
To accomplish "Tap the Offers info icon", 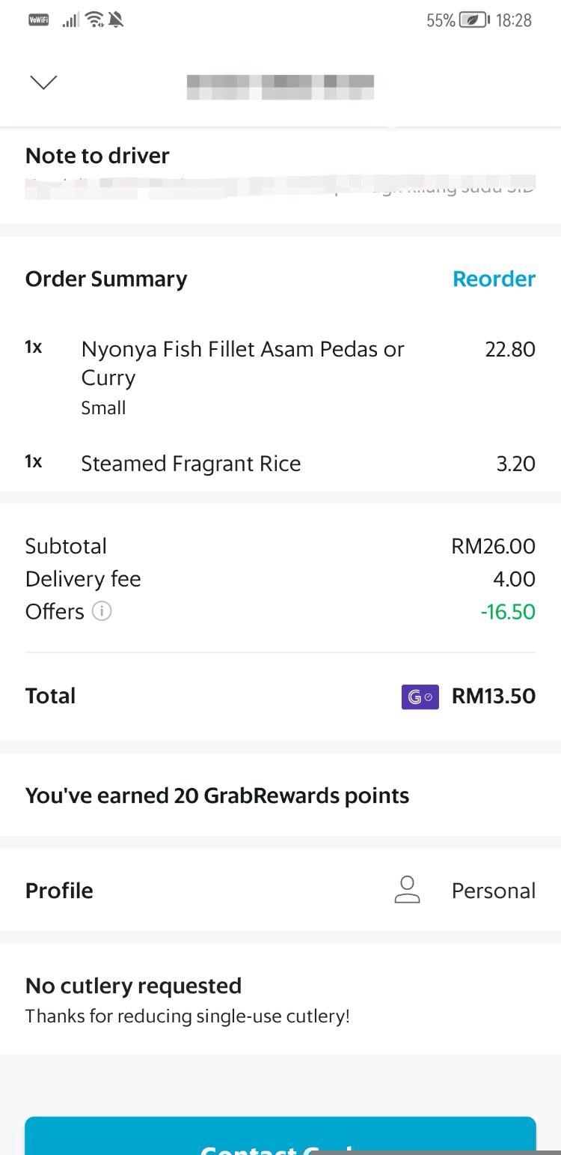I will 102,611.
